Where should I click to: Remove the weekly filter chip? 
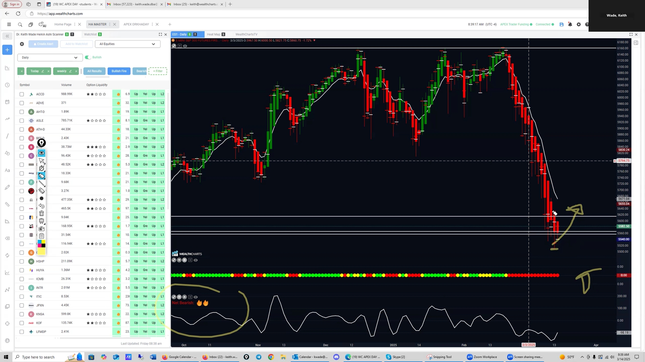coord(76,71)
